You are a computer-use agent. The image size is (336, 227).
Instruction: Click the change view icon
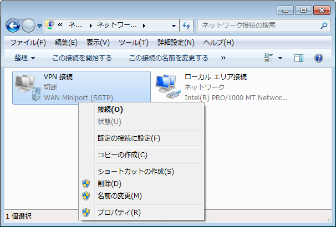(x=268, y=58)
